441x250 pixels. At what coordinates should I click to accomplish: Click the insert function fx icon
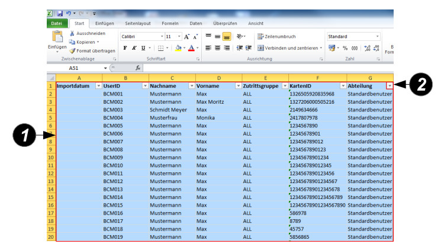[x=138, y=68]
